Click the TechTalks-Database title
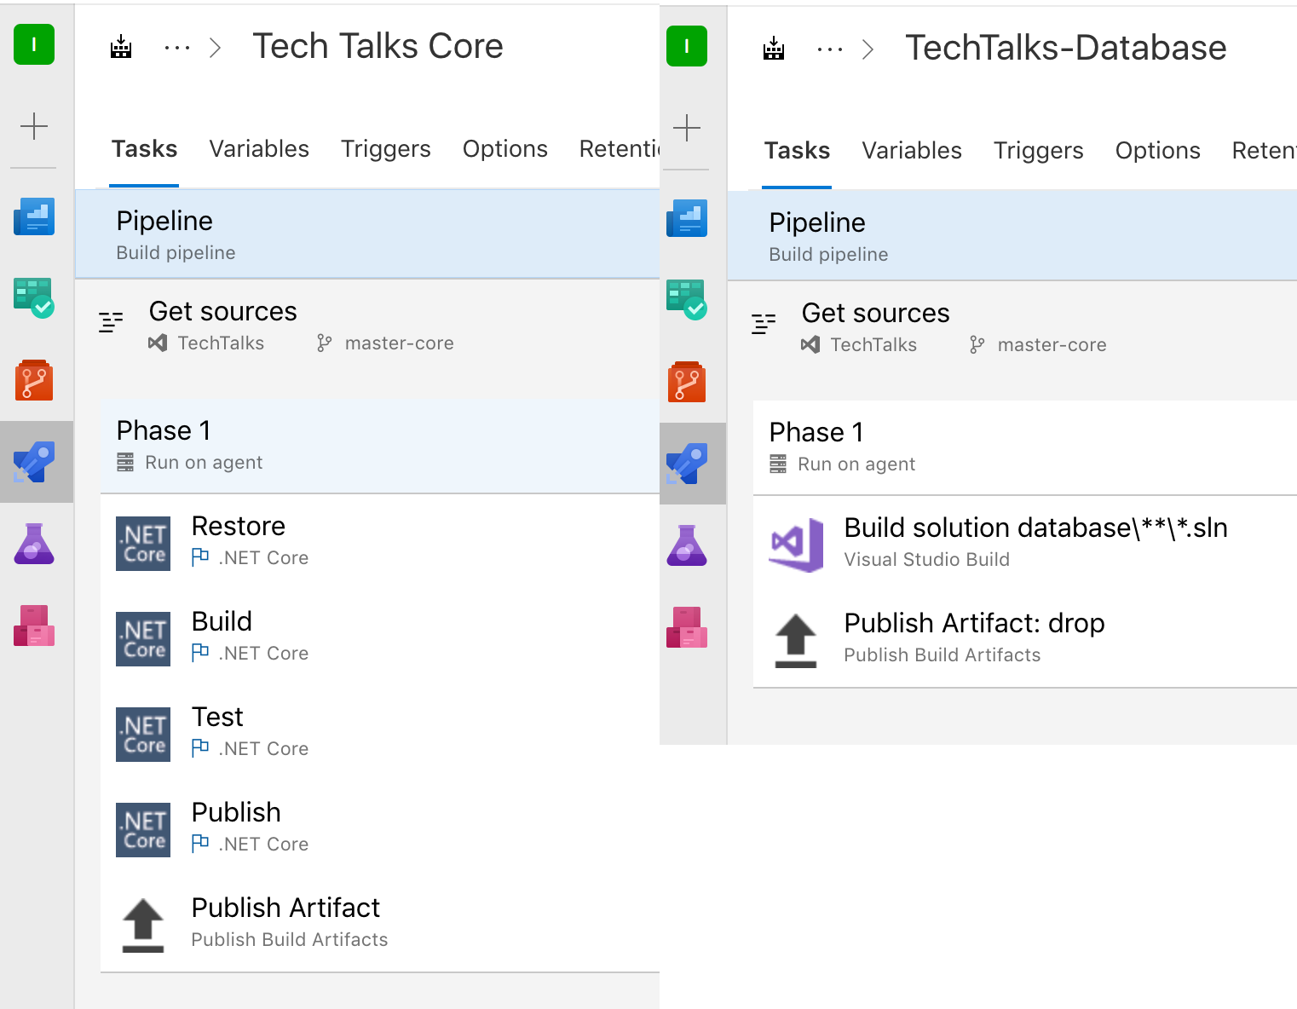Screen dimensions: 1297x1009 (x=1065, y=48)
